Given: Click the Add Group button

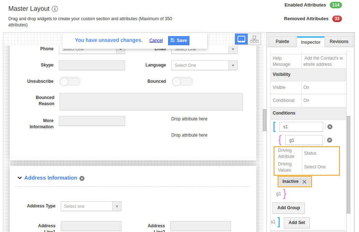Looking at the screenshot, I should (x=289, y=208).
